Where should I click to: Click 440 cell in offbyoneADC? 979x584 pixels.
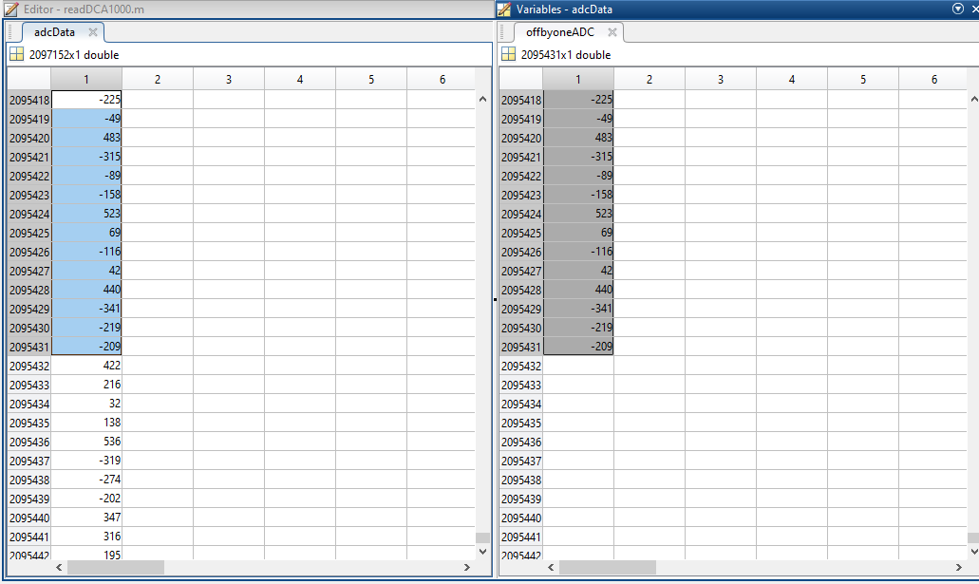click(x=578, y=290)
